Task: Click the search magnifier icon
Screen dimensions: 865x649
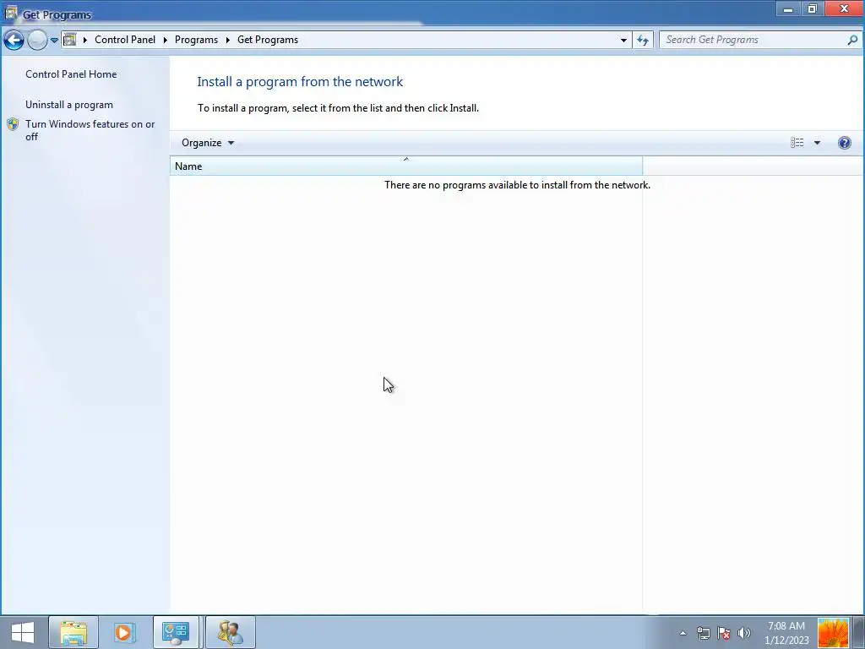Action: 852,40
